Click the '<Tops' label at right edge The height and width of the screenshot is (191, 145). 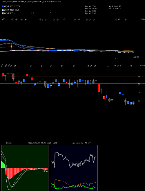pos(142,19)
